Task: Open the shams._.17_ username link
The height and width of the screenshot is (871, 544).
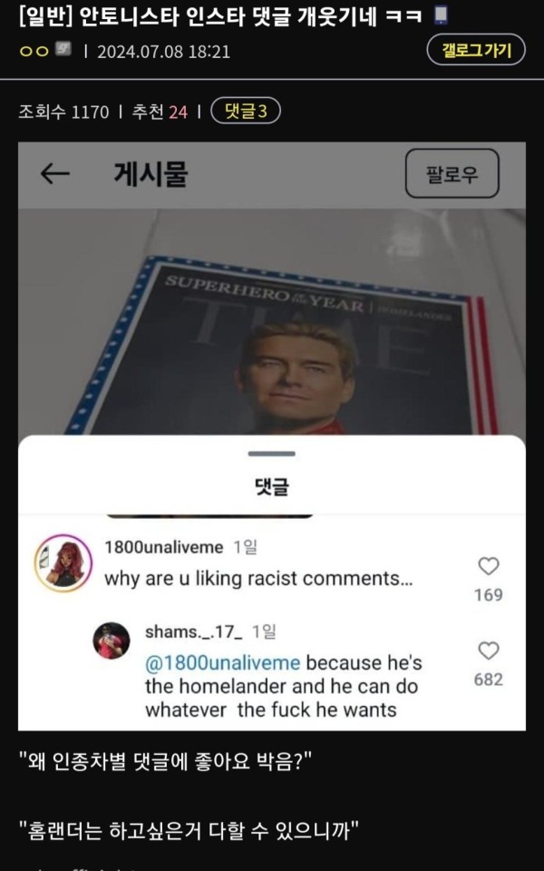Action: tap(194, 632)
